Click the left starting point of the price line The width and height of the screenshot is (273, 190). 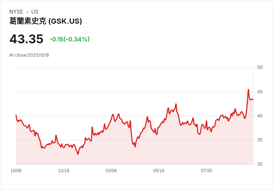16,115
